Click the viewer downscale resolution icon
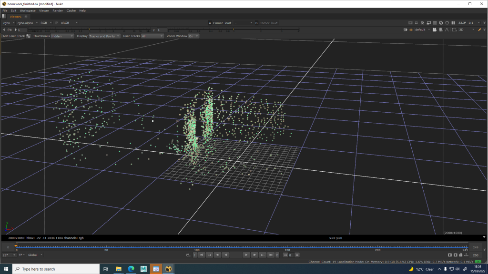 tap(428, 23)
